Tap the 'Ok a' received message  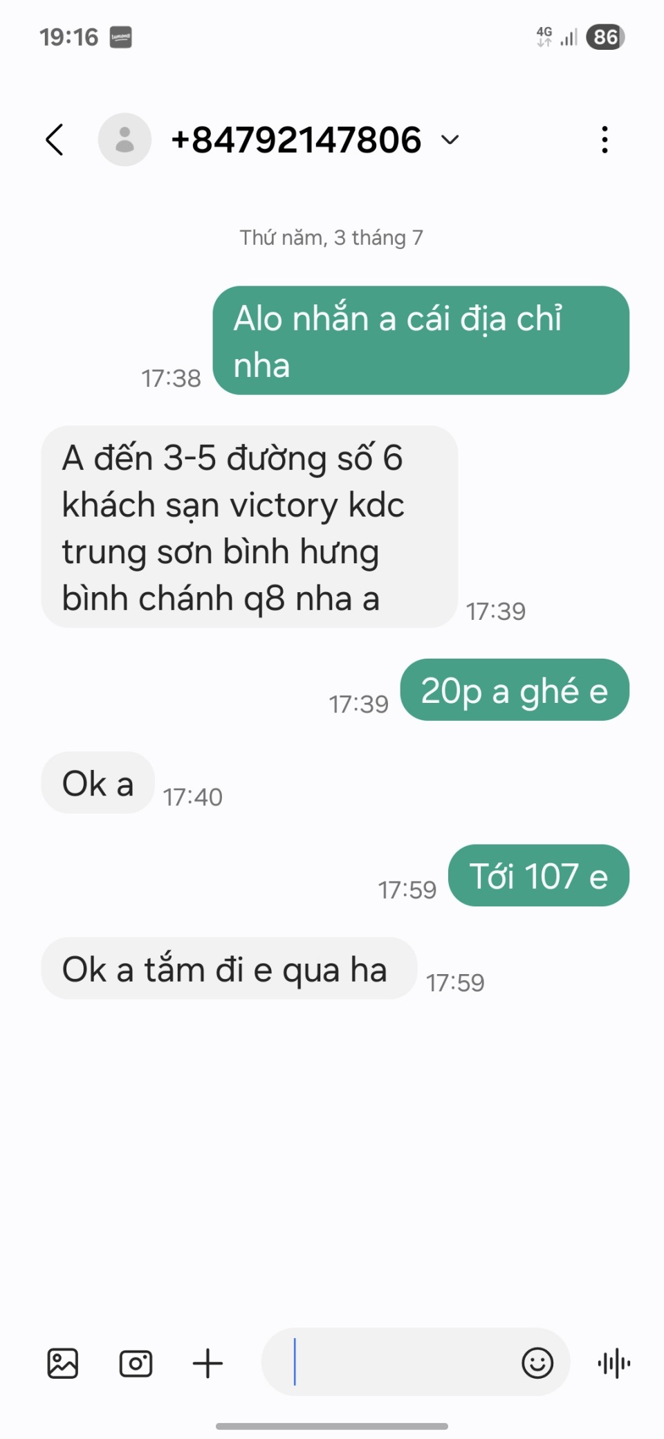pos(98,782)
